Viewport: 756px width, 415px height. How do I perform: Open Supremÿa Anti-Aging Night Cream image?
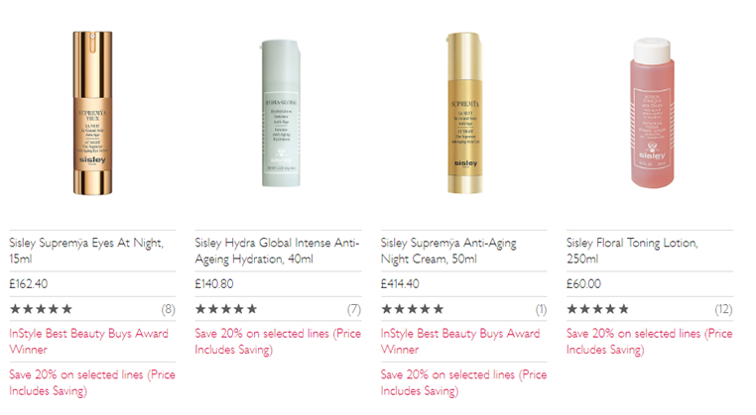pyautogui.click(x=464, y=113)
